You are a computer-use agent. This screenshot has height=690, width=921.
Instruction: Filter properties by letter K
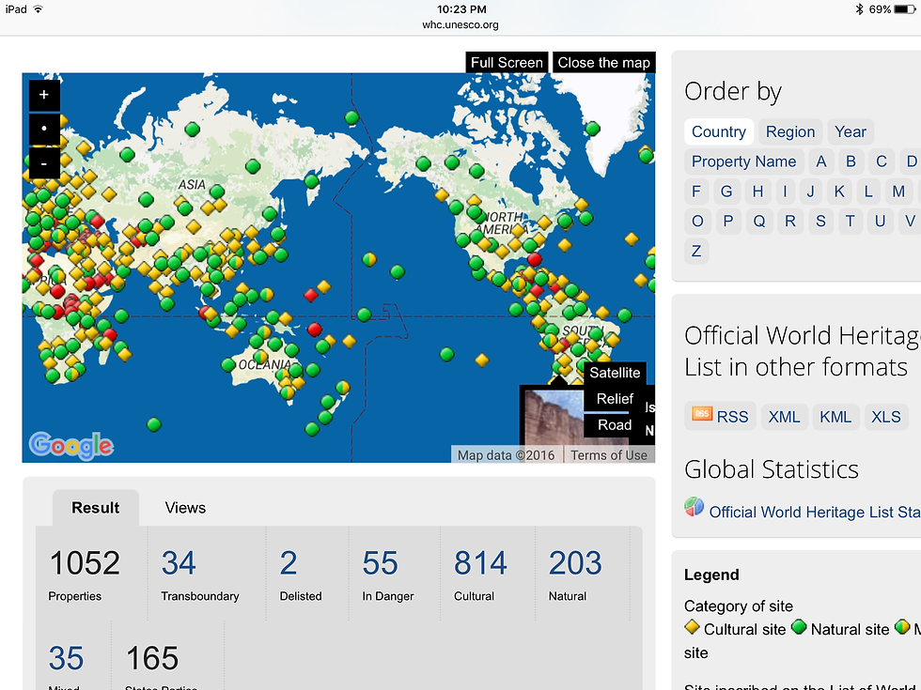(x=839, y=192)
